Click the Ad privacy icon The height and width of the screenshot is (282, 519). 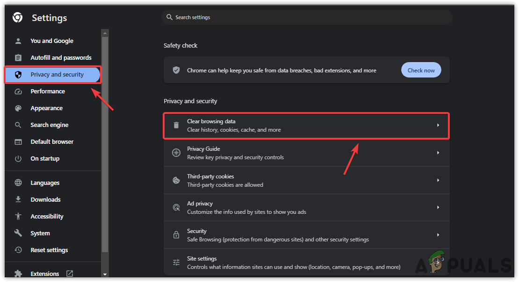click(x=176, y=207)
